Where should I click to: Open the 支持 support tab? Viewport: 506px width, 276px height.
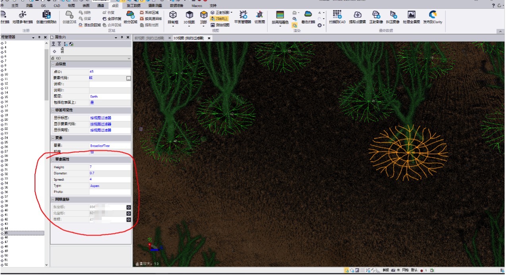(213, 6)
